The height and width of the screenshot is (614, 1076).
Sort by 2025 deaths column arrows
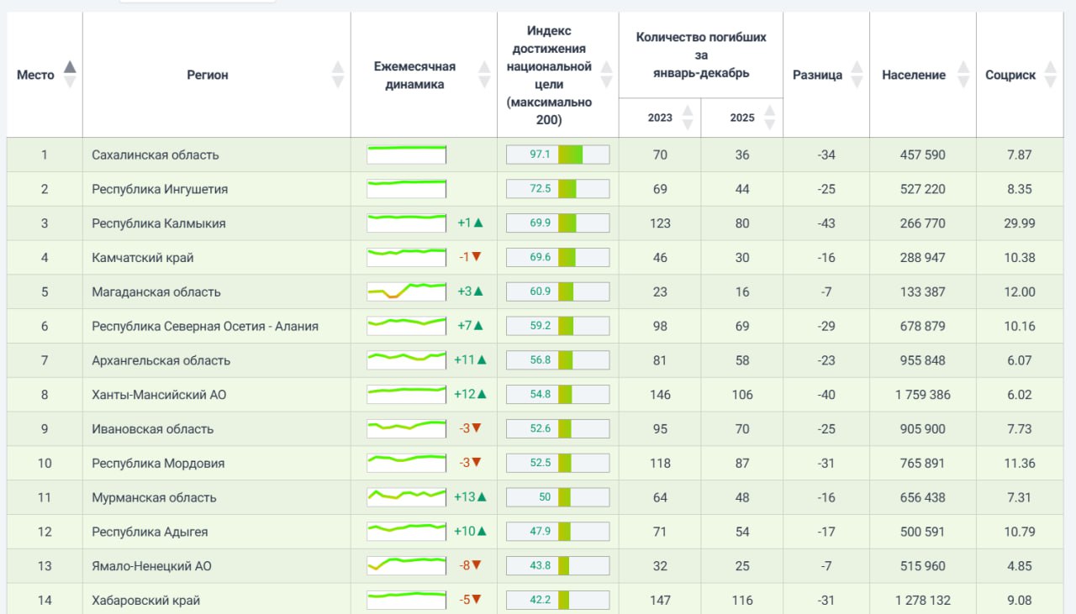pyautogui.click(x=770, y=117)
